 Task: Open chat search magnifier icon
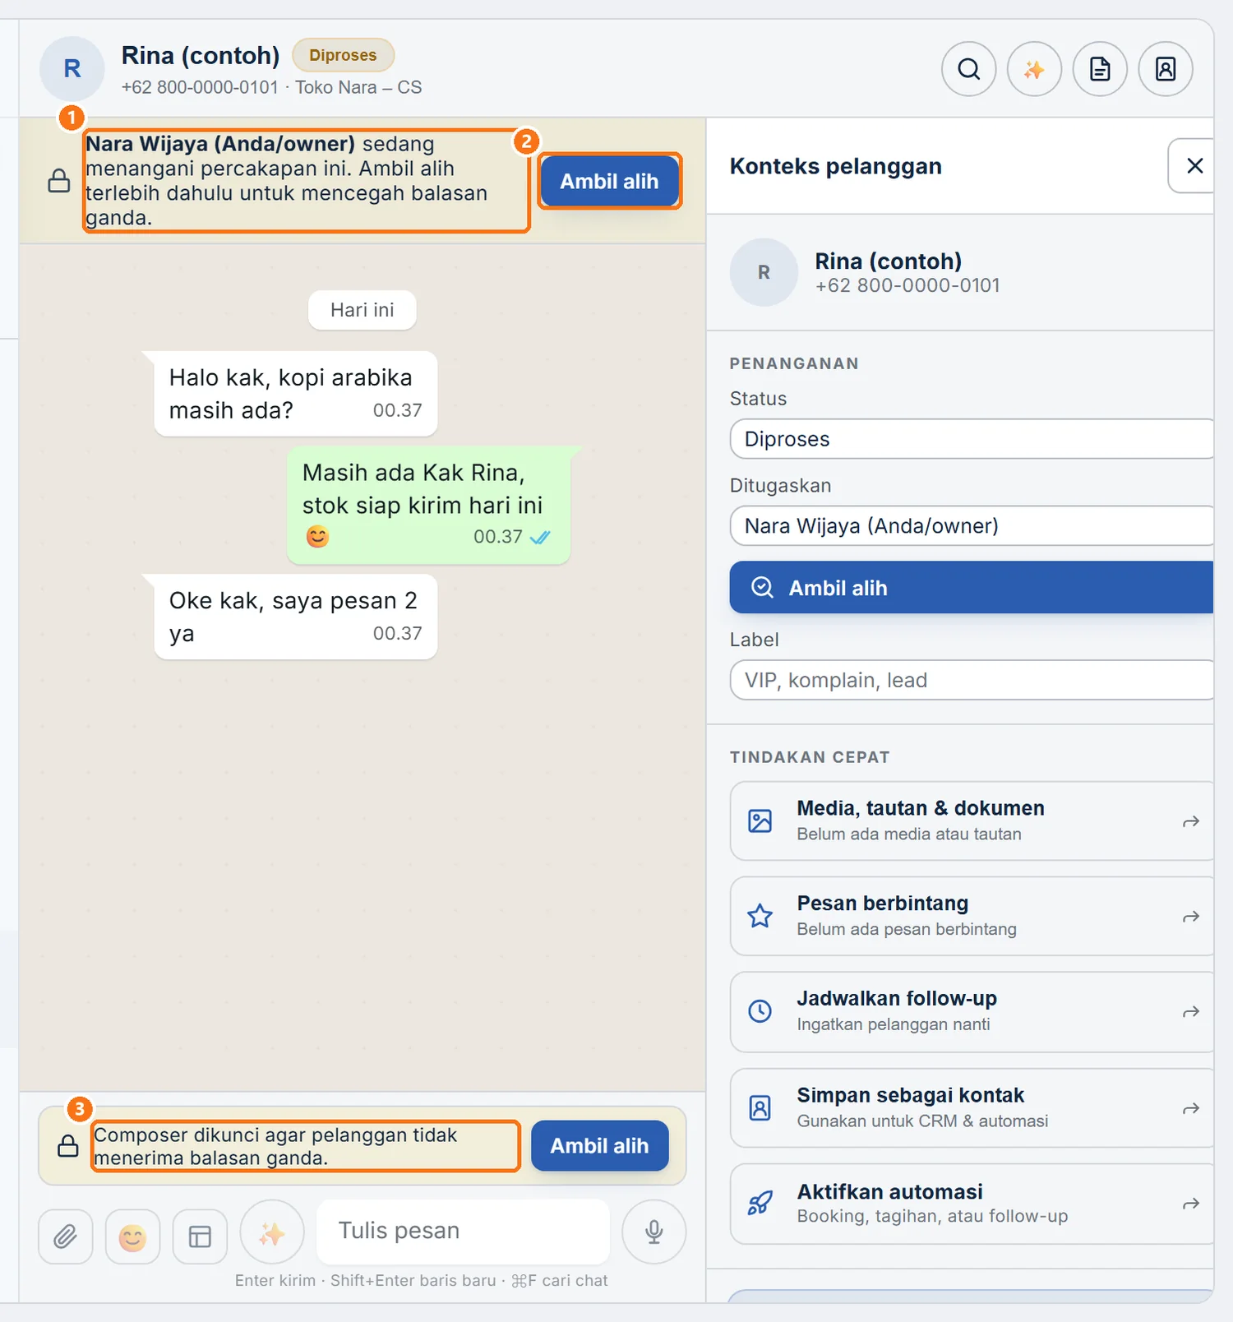[968, 69]
